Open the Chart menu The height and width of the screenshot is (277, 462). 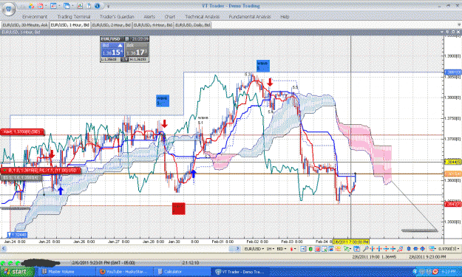(170, 17)
